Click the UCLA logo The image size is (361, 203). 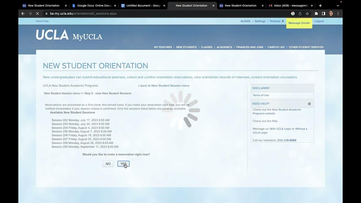[52, 35]
